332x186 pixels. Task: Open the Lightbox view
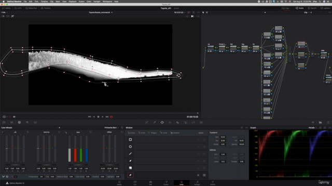325,8
